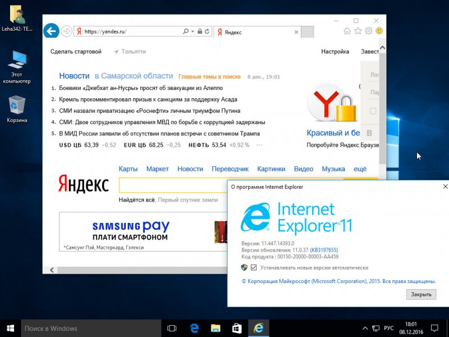
Task: Open the Музыка service tab
Action: point(333,169)
